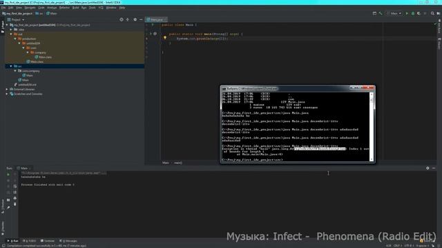Collapse the my_first_ide_project root node

pos(7,25)
